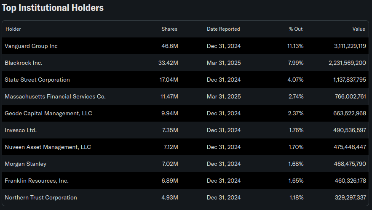Select the Morgan Stanley holder

pyautogui.click(x=25, y=164)
